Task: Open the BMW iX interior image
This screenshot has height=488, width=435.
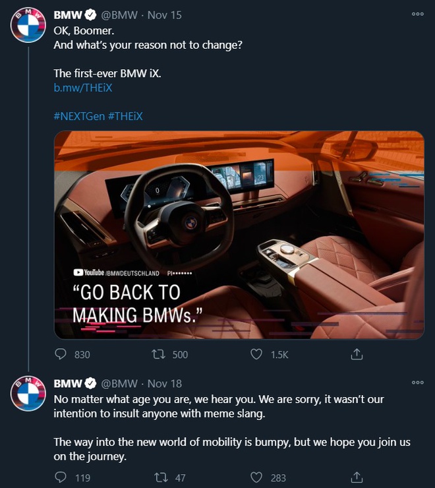Action: point(239,235)
